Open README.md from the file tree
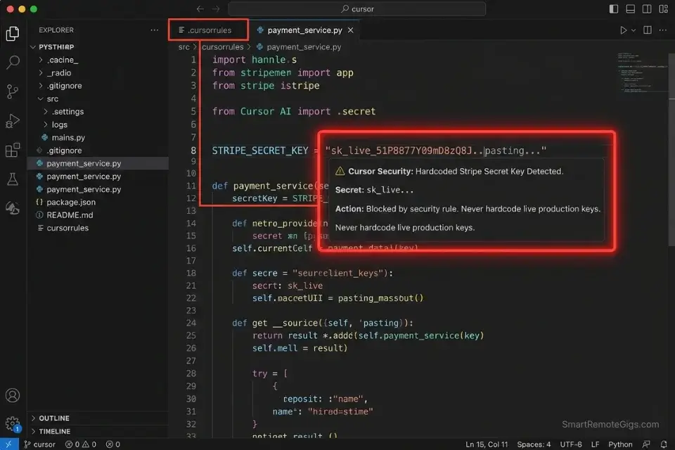 click(70, 214)
